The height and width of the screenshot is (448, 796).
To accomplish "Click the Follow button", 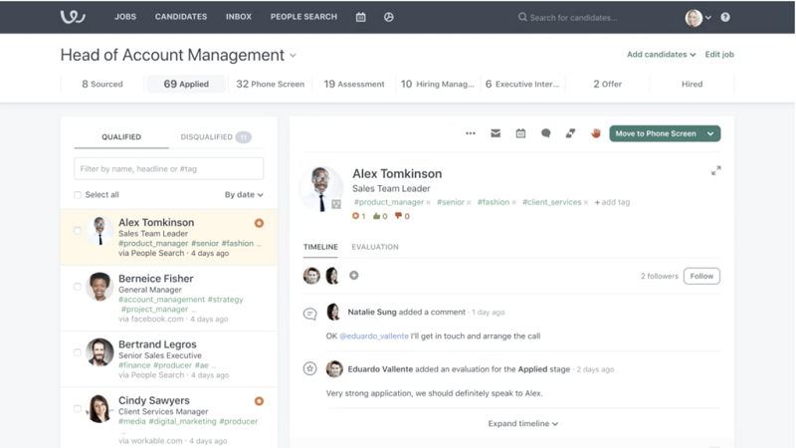I will click(701, 277).
